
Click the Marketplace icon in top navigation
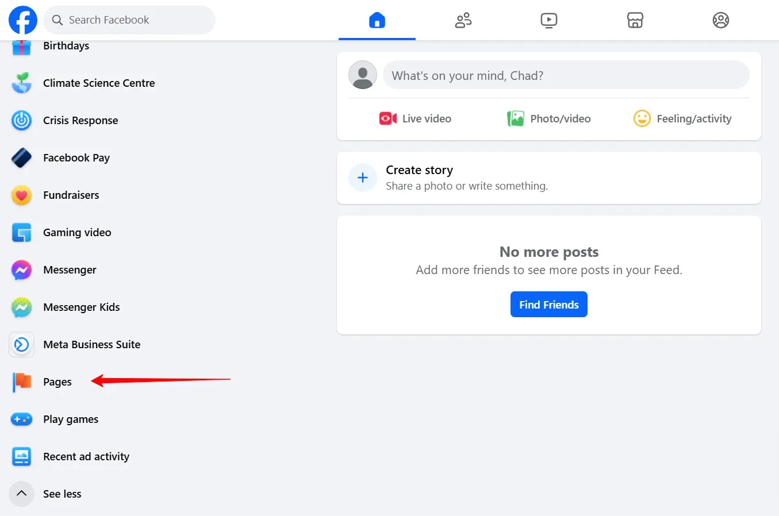click(x=635, y=20)
